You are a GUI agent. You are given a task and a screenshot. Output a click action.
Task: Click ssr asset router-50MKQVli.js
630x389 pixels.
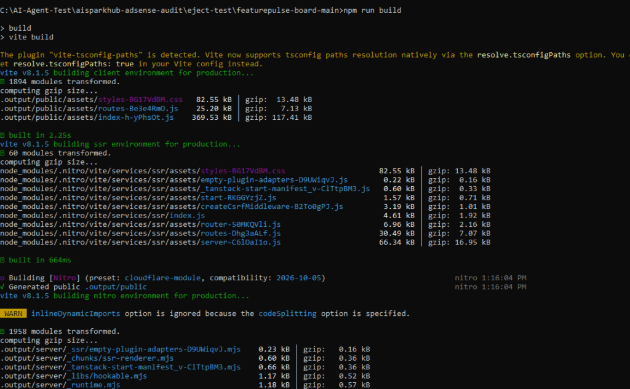(x=241, y=224)
